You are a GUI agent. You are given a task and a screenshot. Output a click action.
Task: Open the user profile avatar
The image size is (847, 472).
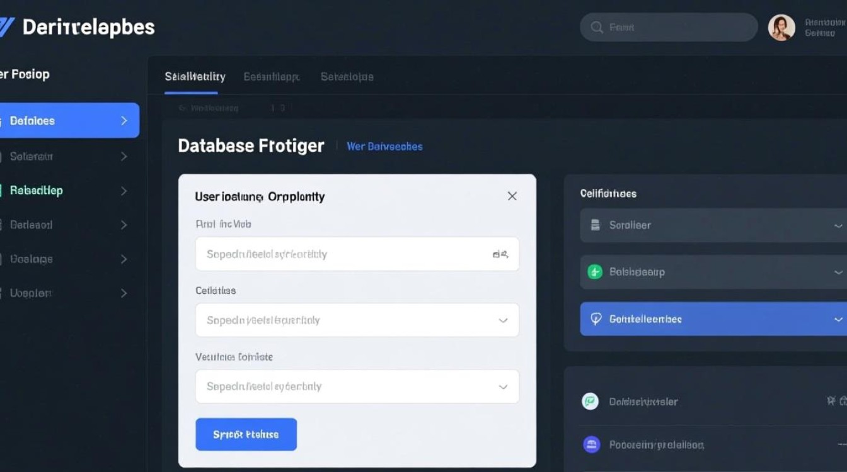[781, 28]
